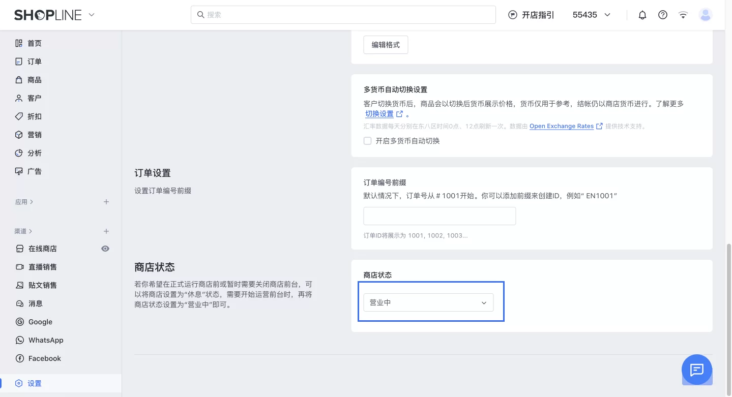Screen dimensions: 732x397
Task: Click the 订单编号前缀 input field
Action: point(439,216)
